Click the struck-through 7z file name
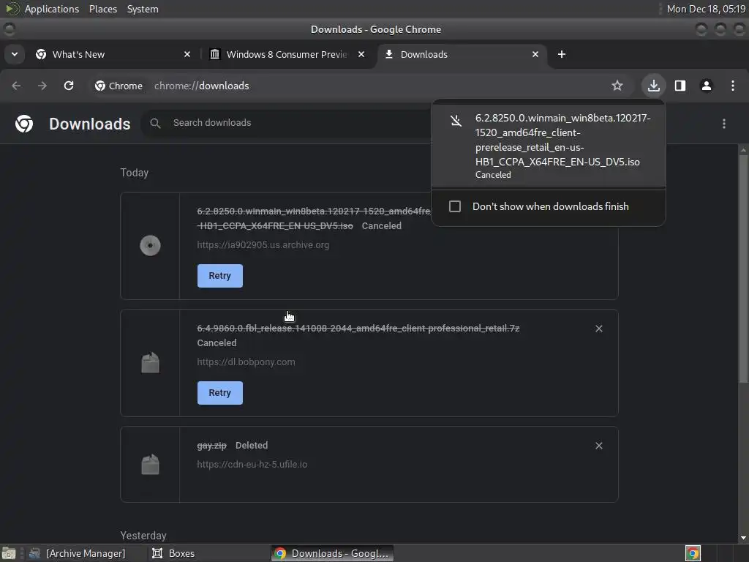The height and width of the screenshot is (562, 749). tap(358, 329)
